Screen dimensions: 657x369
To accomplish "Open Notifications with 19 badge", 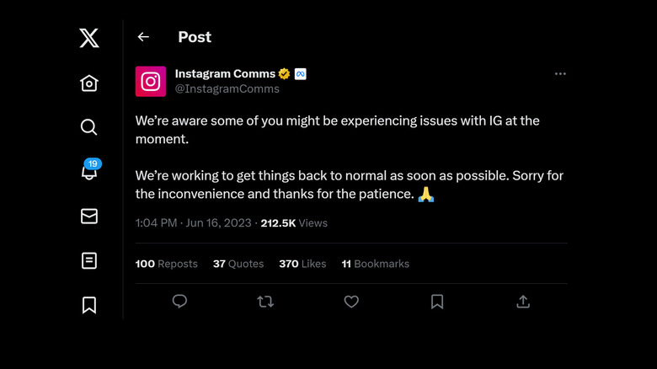I will pyautogui.click(x=89, y=171).
